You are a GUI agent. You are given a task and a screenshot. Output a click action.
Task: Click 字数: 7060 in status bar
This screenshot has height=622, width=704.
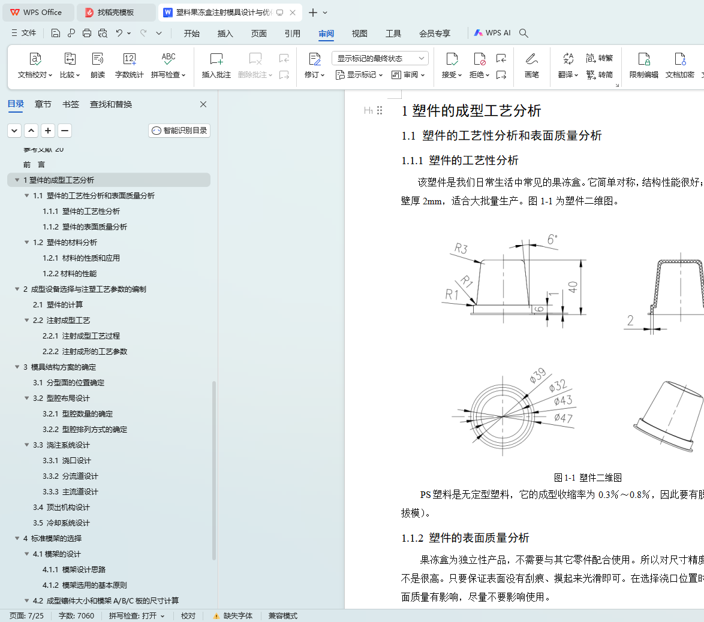tap(76, 616)
